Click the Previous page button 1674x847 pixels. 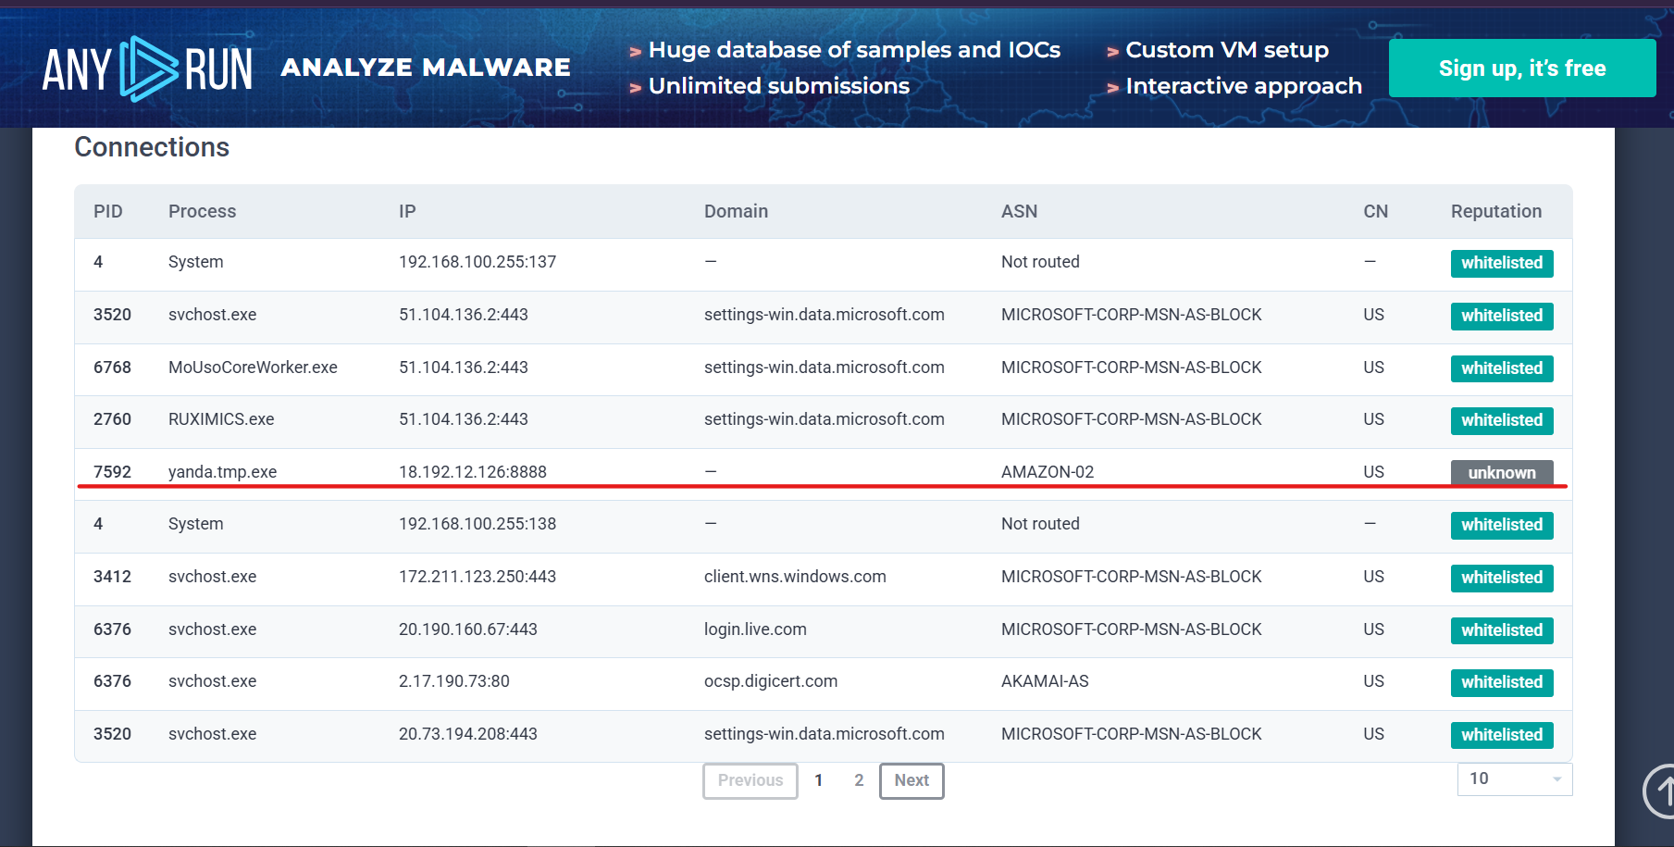(x=750, y=780)
